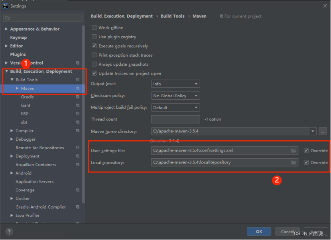
Task: Click project-level icon beside sbt
Action: pyautogui.click(x=78, y=122)
